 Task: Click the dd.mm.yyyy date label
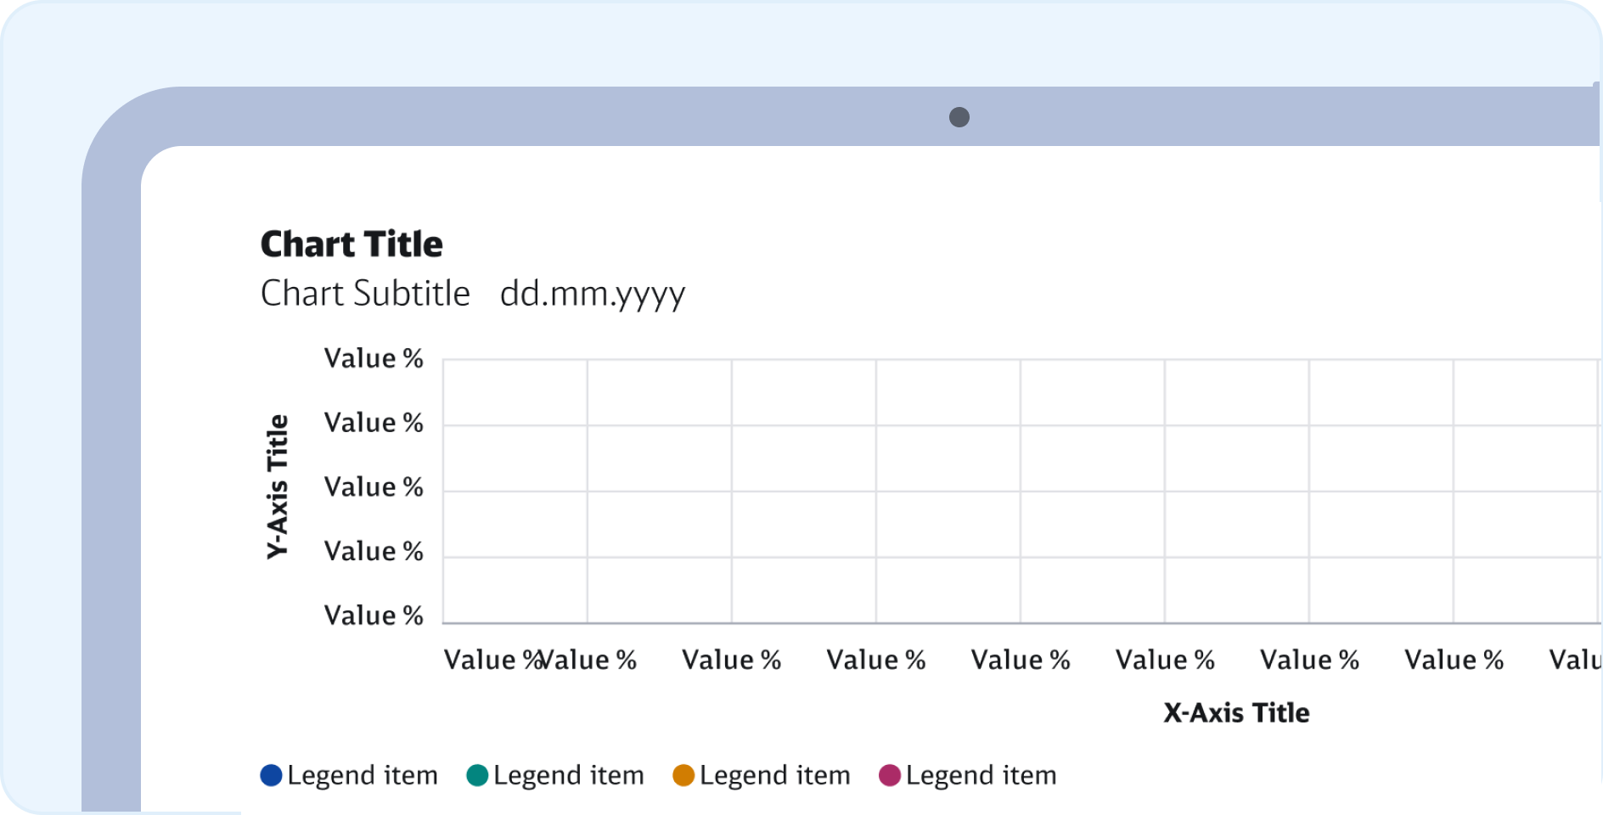592,294
